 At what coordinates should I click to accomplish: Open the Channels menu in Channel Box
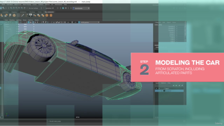click(x=158, y=22)
